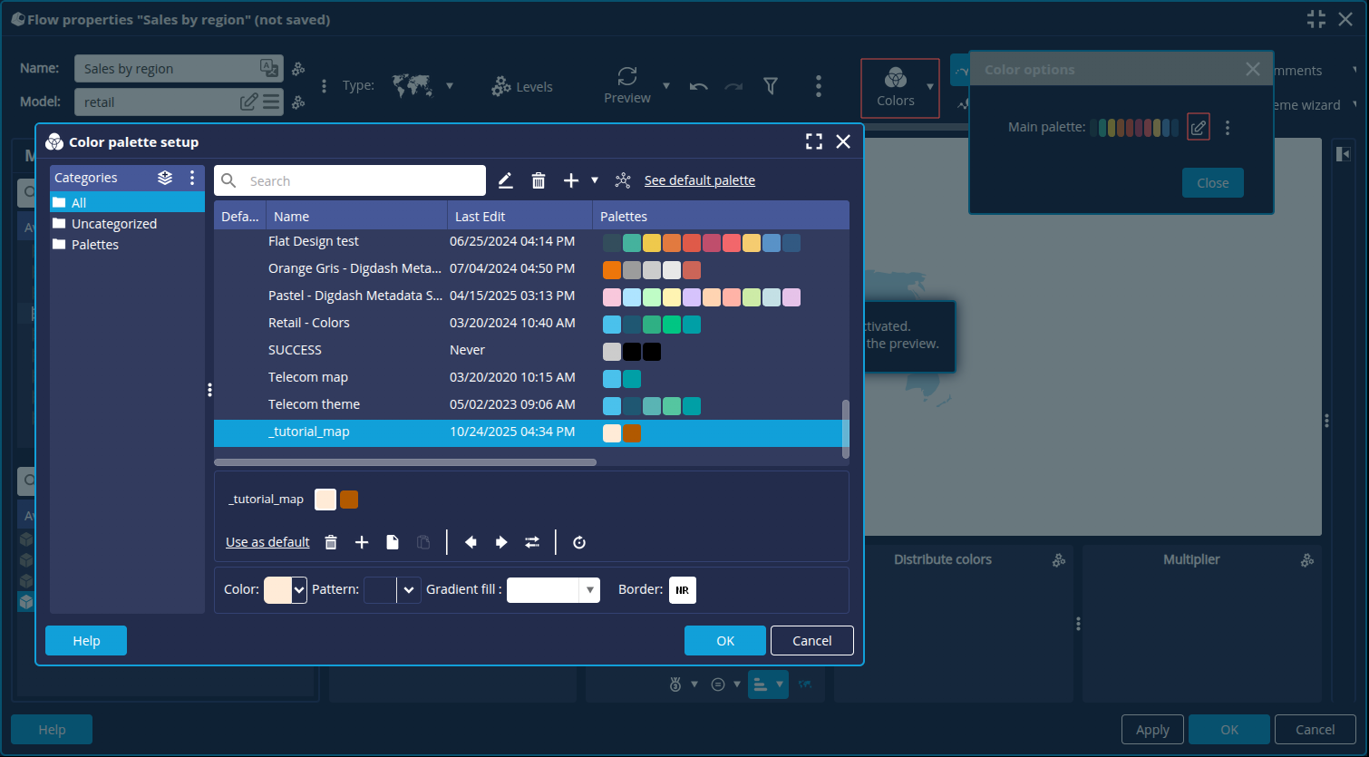
Task: Click the reset colors icon below _tutorial_map
Action: (579, 541)
